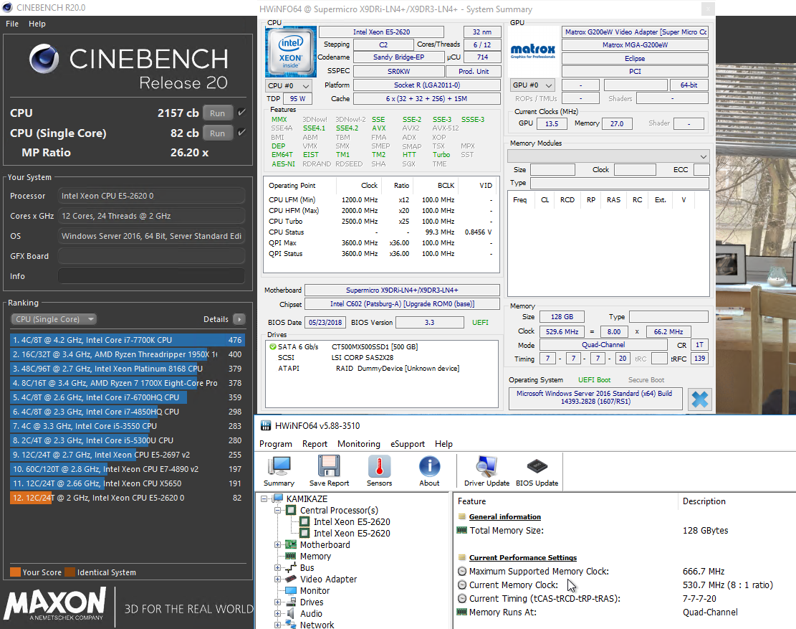Click the Cinebench sphere logo

click(x=44, y=58)
